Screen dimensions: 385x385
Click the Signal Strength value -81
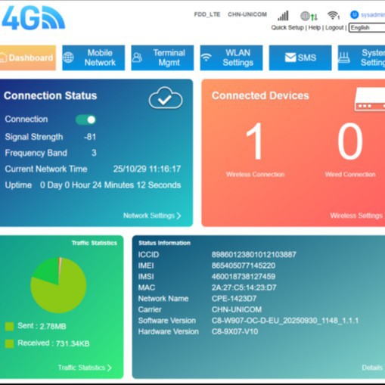[x=90, y=137]
